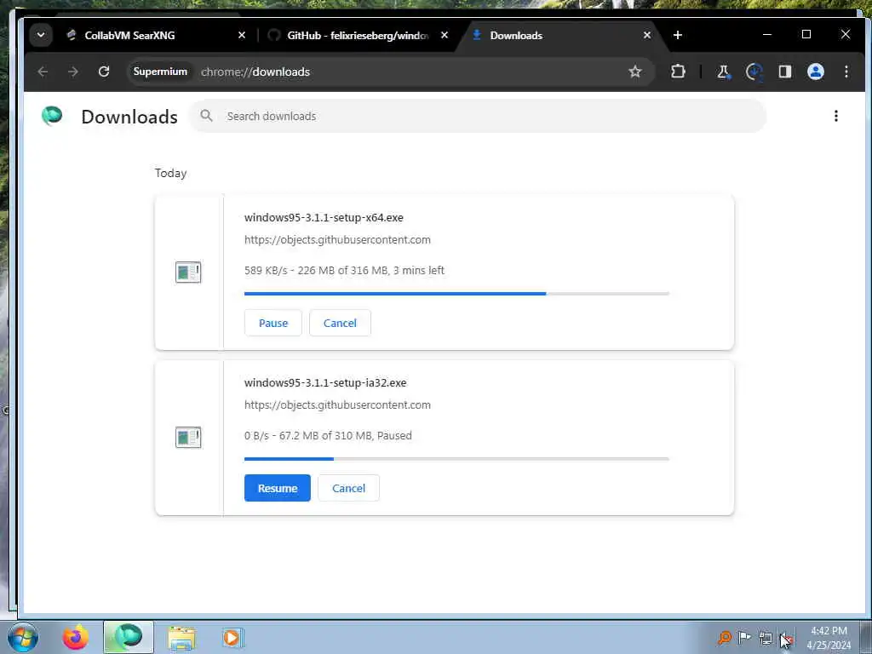Screen dimensions: 872x654
Task: Click the network tray icon
Action: click(x=766, y=638)
